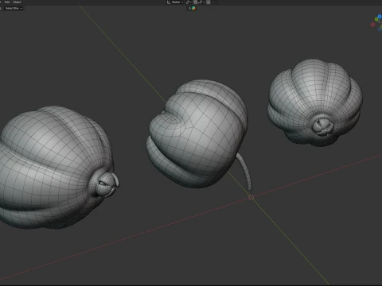Open the Add menu in the viewport header
The width and height of the screenshot is (382, 286).
[7, 2]
